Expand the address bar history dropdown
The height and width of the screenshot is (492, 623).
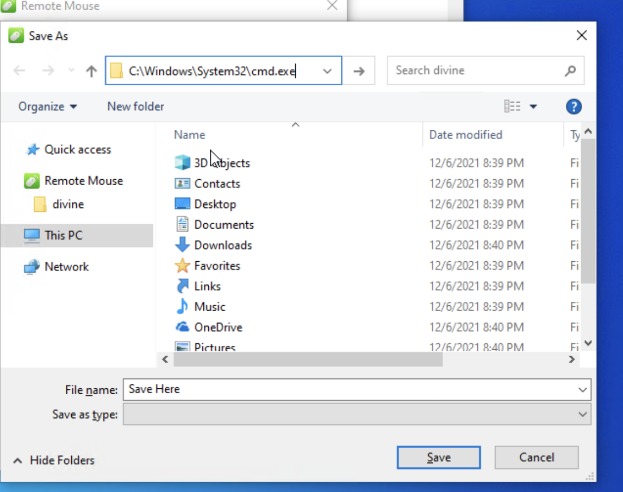(x=327, y=71)
